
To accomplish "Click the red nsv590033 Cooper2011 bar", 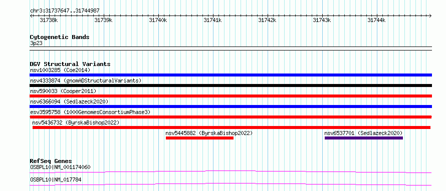I will (231, 96).
